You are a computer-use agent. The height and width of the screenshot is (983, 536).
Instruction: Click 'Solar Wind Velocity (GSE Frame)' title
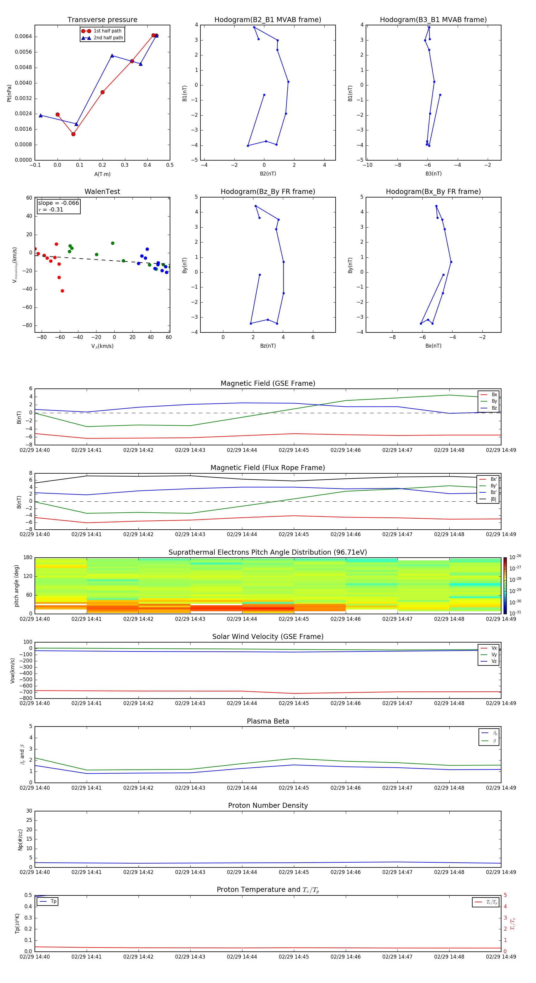(x=268, y=637)
